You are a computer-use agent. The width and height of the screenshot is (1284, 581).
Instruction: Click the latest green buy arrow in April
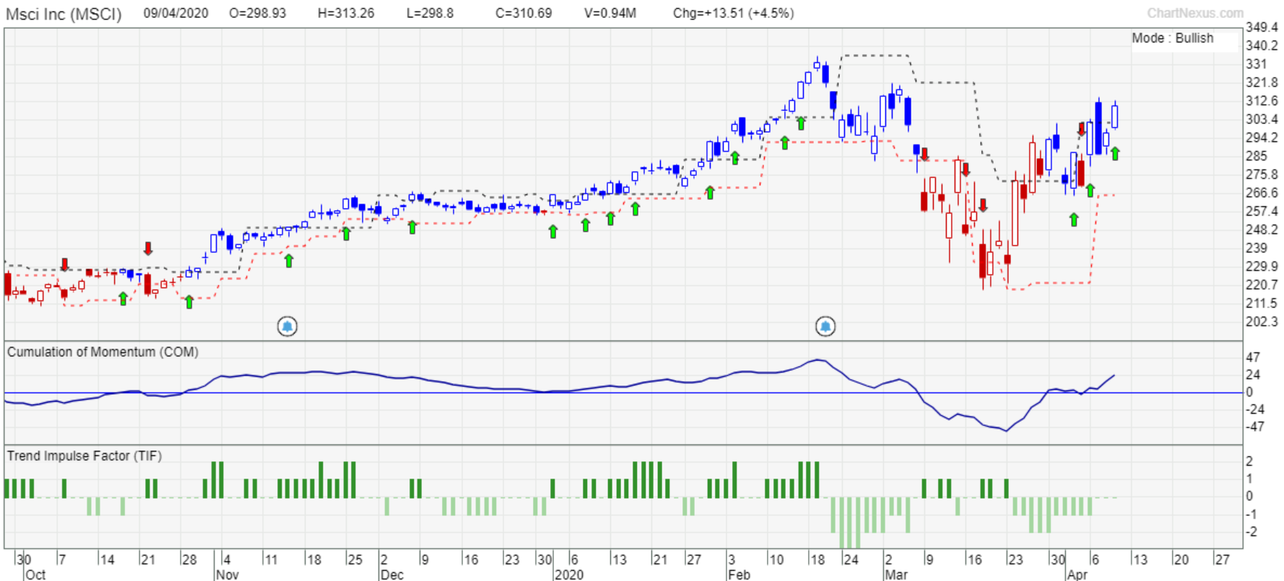(x=1115, y=153)
